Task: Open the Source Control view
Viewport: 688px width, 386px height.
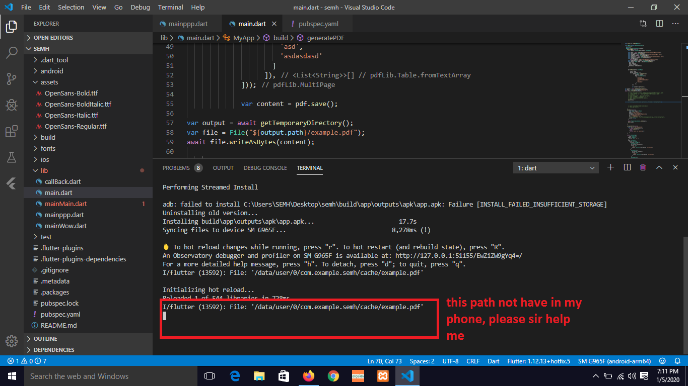Action: tap(12, 79)
